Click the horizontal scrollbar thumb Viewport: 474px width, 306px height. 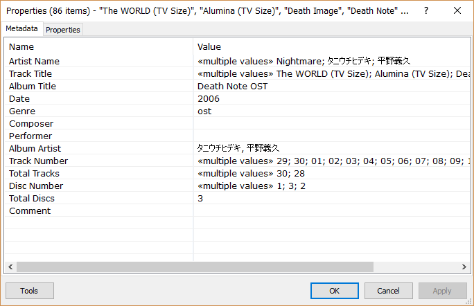[x=195, y=267]
